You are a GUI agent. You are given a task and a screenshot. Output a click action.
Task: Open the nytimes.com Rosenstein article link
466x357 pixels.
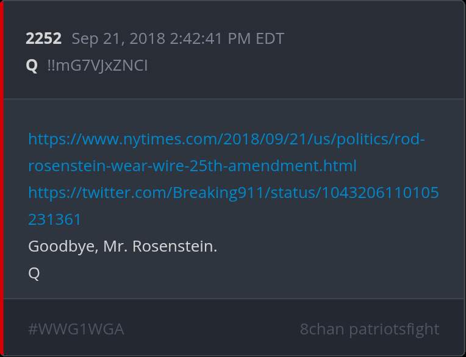tap(226, 140)
